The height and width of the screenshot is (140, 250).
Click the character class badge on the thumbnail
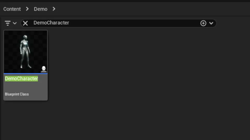44,69
